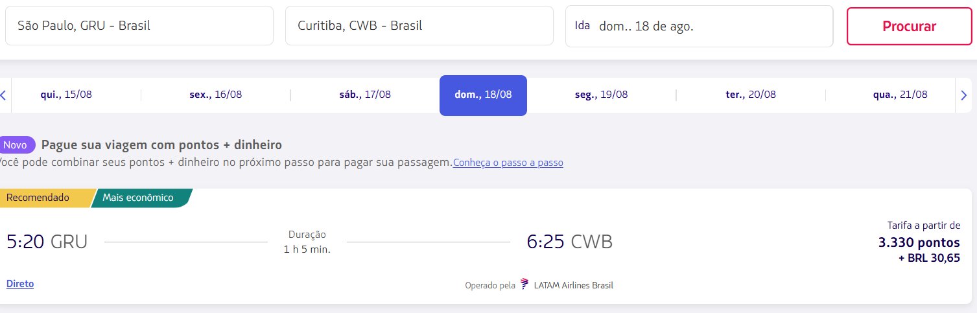Pick the qua., 21/08 date tab

coord(900,95)
